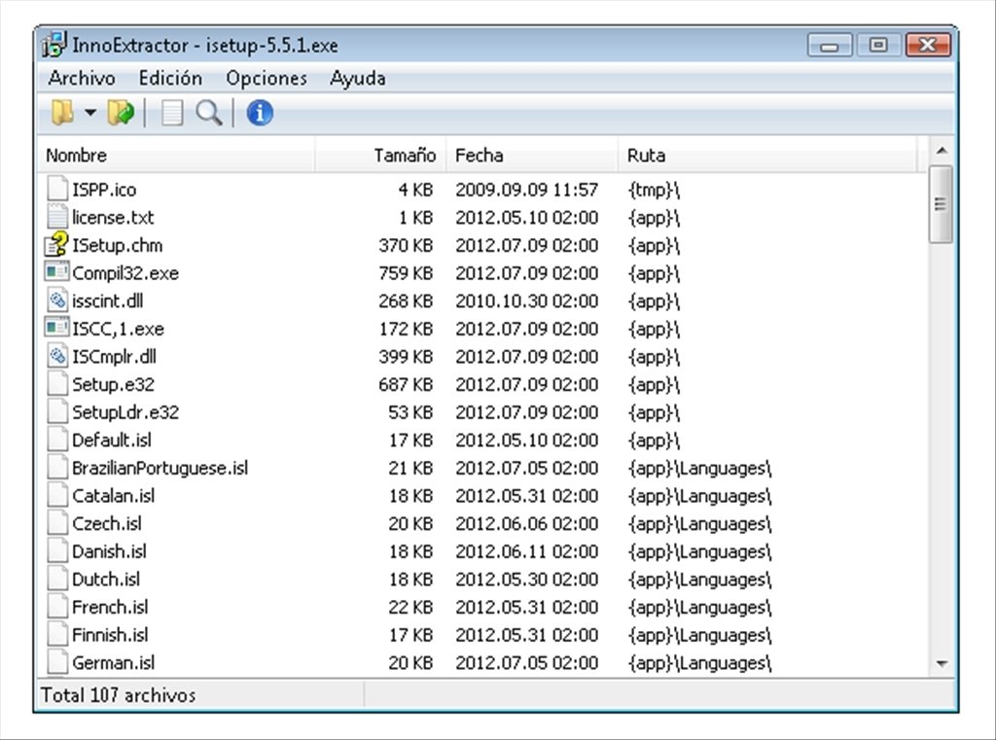996x740 pixels.
Task: Click the French.isl file icon
Action: (x=57, y=607)
